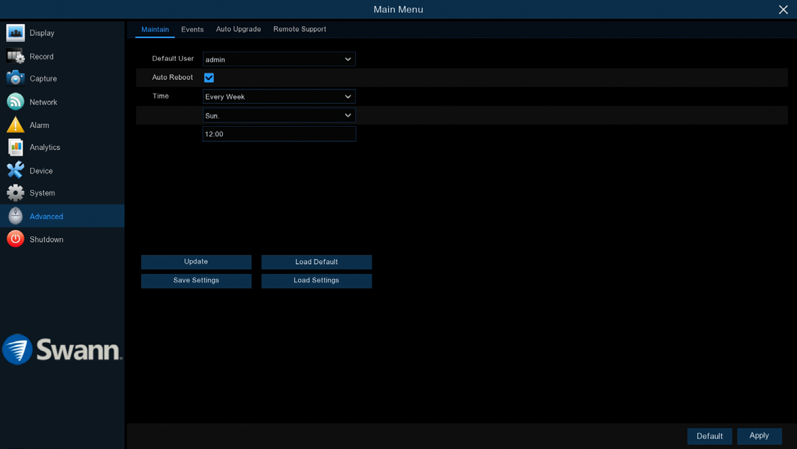Click the 12:00 reboot time field
This screenshot has width=797, height=449.
click(279, 134)
